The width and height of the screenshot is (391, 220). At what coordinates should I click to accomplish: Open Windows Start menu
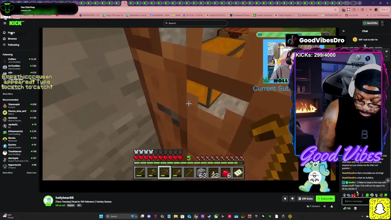pyautogui.click(x=101, y=216)
